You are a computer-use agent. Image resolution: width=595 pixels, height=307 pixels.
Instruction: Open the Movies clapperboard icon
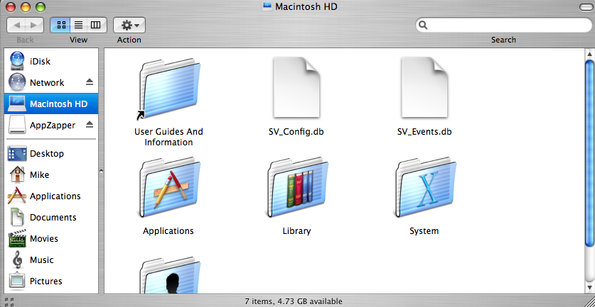[x=17, y=238]
